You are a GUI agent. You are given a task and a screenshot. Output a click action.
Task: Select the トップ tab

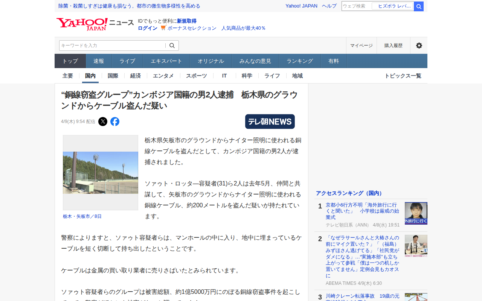tap(70, 61)
